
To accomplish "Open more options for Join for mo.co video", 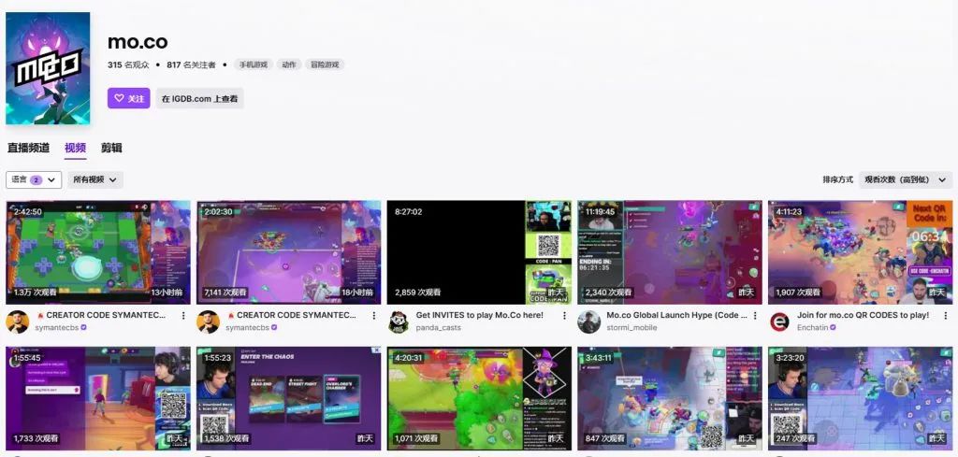I will tap(946, 316).
